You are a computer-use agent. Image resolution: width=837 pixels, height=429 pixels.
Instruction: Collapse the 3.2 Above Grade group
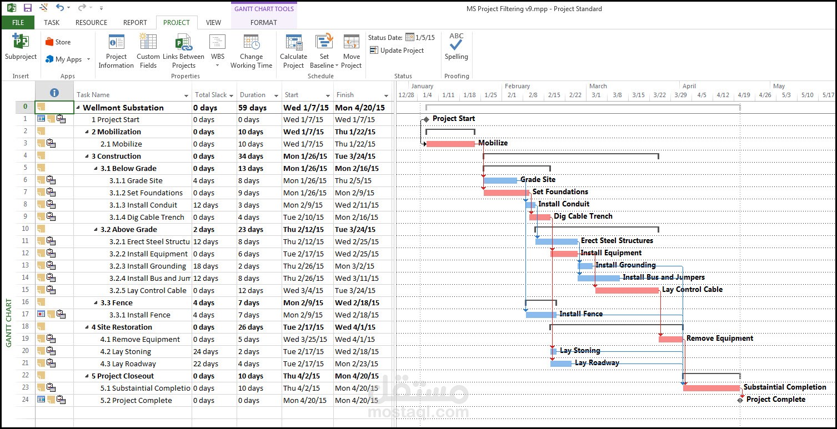[96, 230]
